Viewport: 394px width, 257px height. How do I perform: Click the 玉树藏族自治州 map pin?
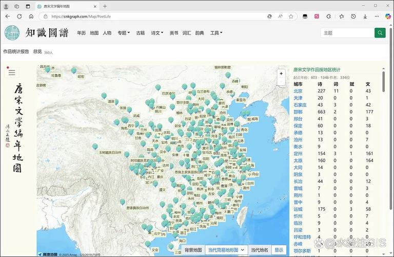click(95, 146)
